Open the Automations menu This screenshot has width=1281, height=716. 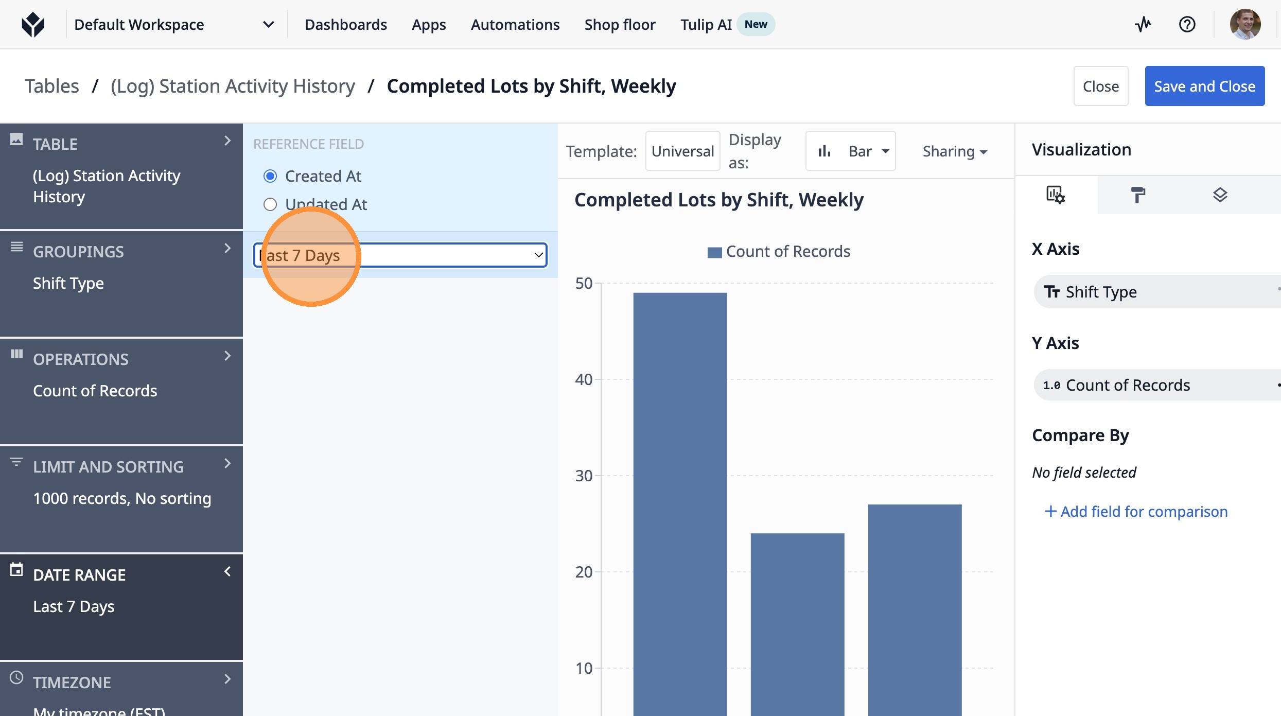coord(515,24)
